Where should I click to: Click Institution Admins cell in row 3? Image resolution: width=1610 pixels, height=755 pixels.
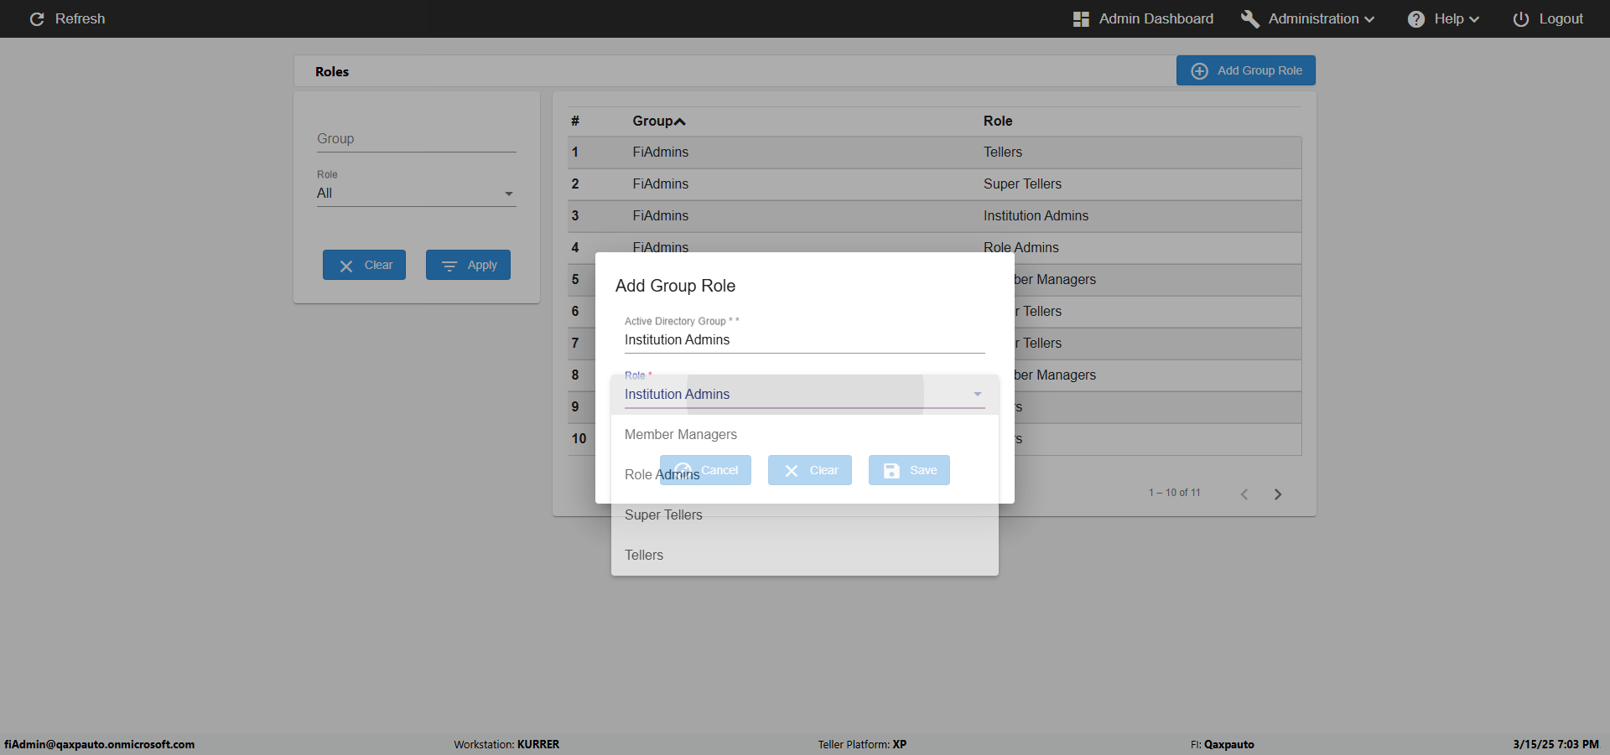point(1036,216)
